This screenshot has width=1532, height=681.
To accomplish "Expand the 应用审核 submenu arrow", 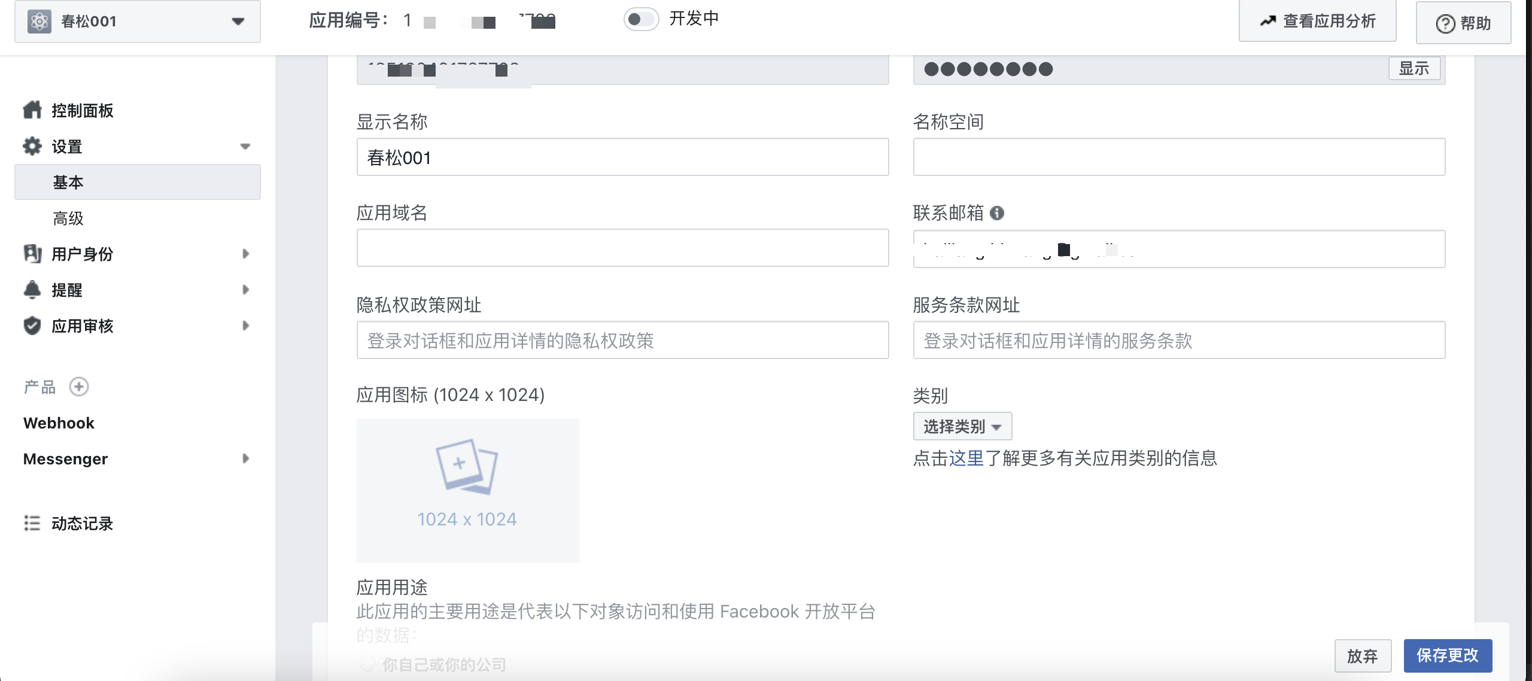I will (x=245, y=326).
